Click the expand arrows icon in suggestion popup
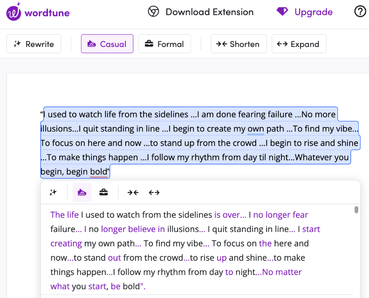369x298 pixels. [x=154, y=192]
